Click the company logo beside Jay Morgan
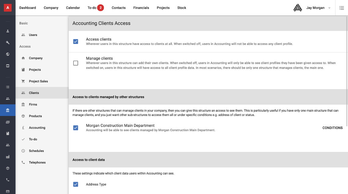Image resolution: width=348 pixels, height=194 pixels. (297, 8)
